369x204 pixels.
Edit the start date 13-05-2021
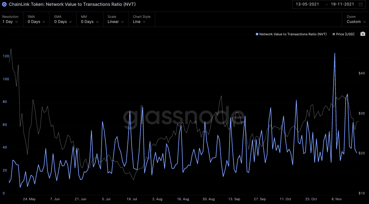307,4
